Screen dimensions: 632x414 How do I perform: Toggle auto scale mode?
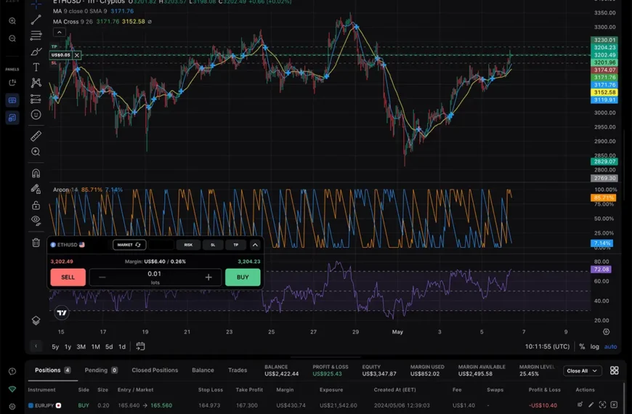(610, 346)
